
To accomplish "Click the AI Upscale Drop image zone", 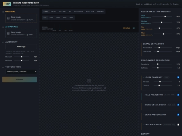I will point(21,34).
